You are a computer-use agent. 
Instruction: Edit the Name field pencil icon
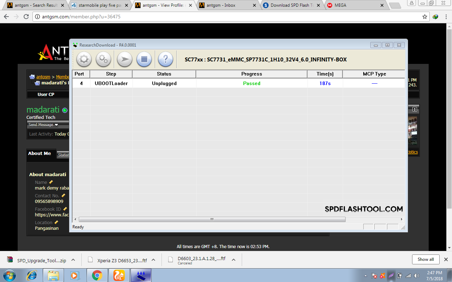pyautogui.click(x=51, y=182)
